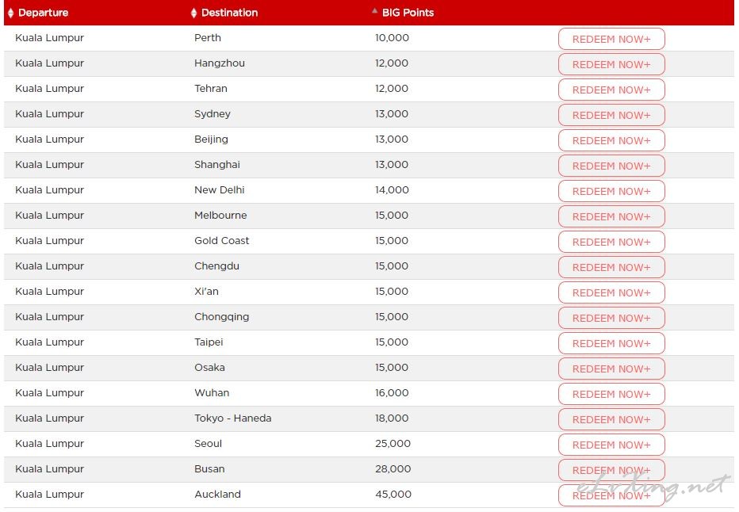Redeem the Shanghai flight now

[x=611, y=166]
